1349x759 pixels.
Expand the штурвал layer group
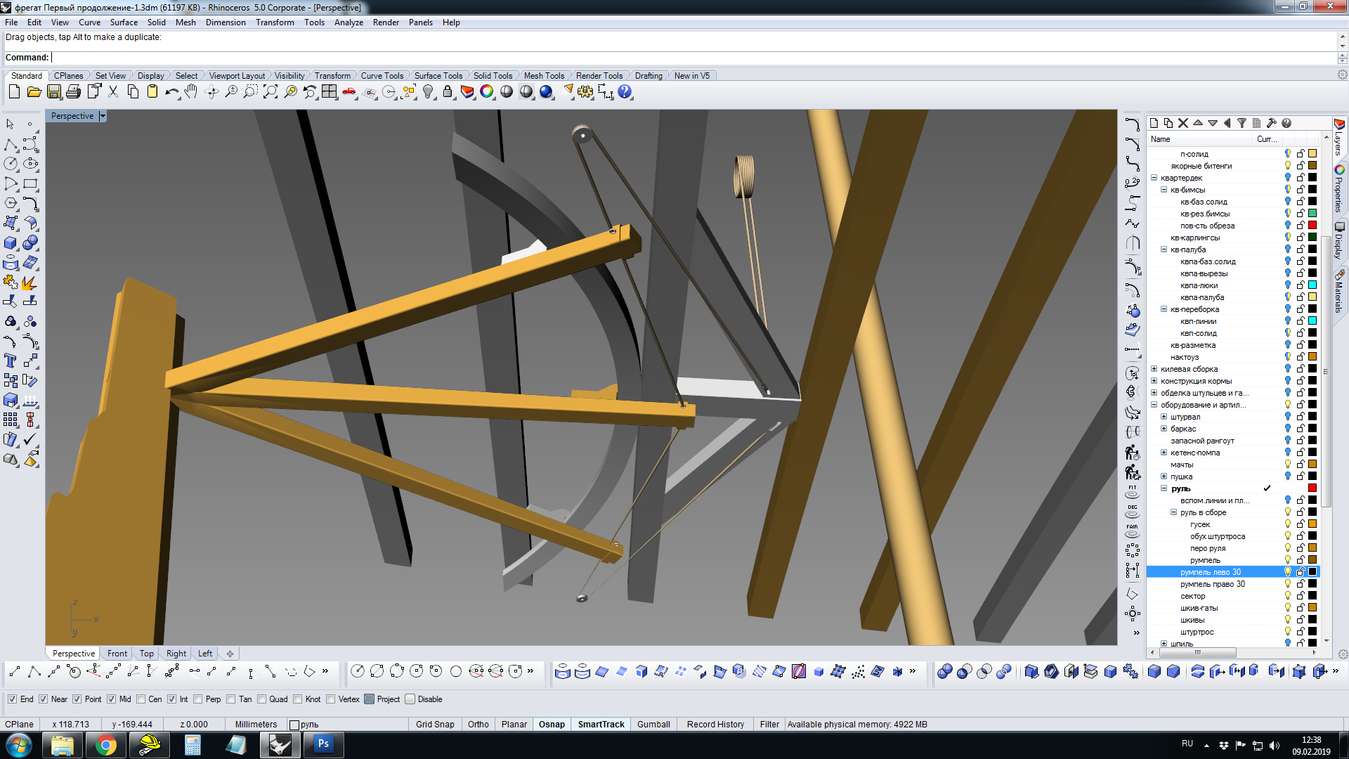(x=1164, y=417)
